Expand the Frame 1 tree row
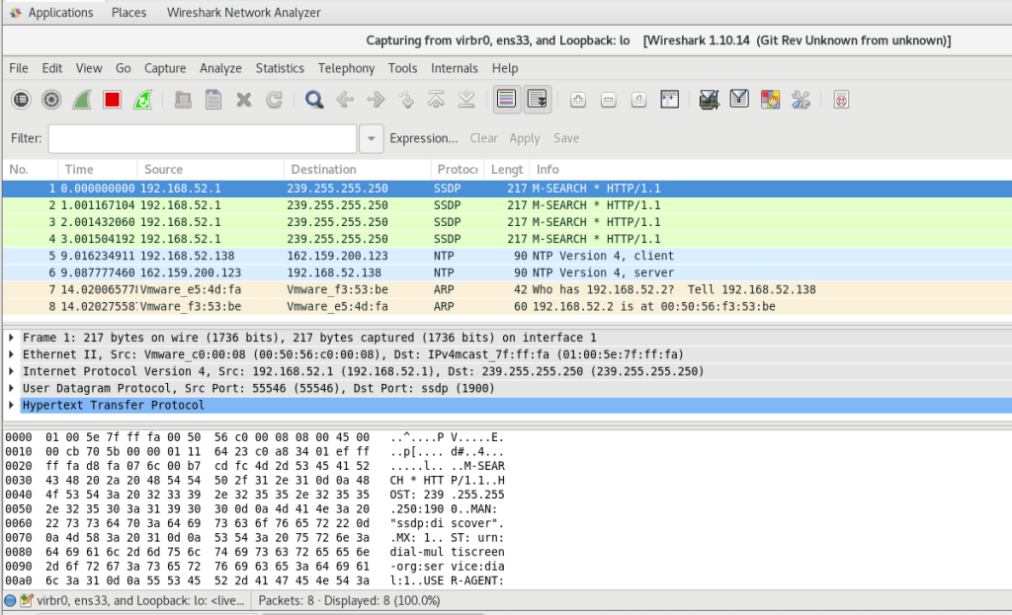Viewport: 1012px width, 615px height. (12, 338)
